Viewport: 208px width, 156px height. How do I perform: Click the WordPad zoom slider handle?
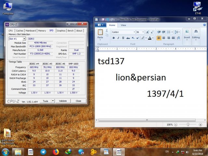click(188, 124)
